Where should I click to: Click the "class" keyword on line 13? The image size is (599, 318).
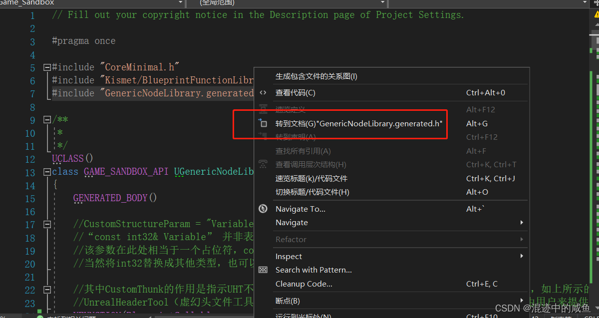point(65,172)
